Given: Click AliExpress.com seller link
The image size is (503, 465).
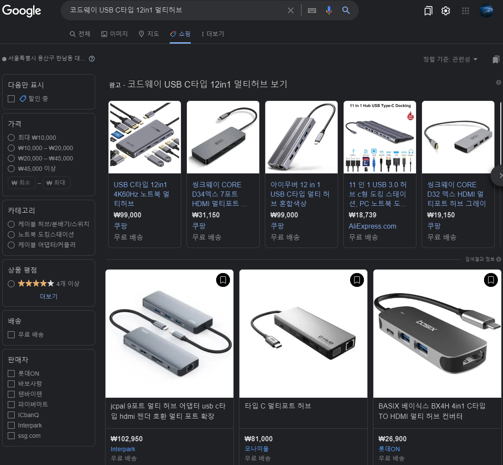Looking at the screenshot, I should click(373, 226).
